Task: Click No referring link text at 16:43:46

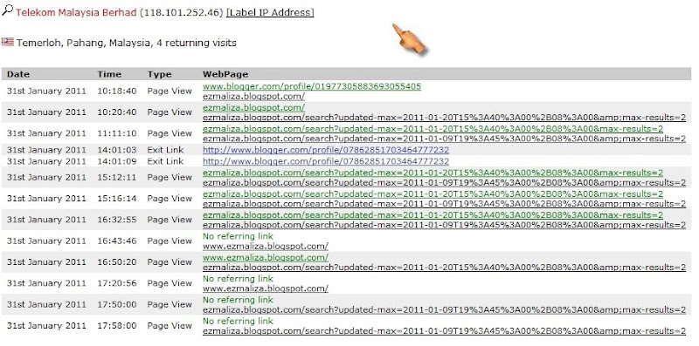Action: click(238, 236)
